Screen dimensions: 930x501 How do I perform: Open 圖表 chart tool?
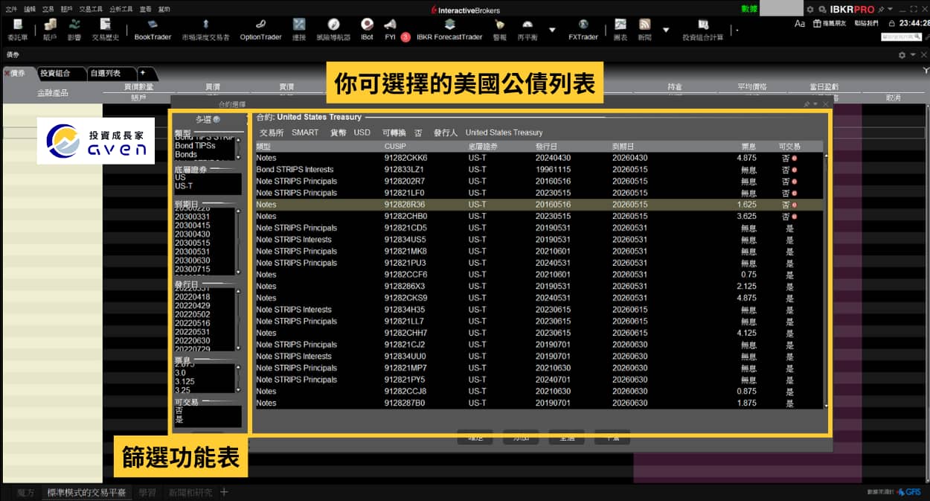(620, 29)
